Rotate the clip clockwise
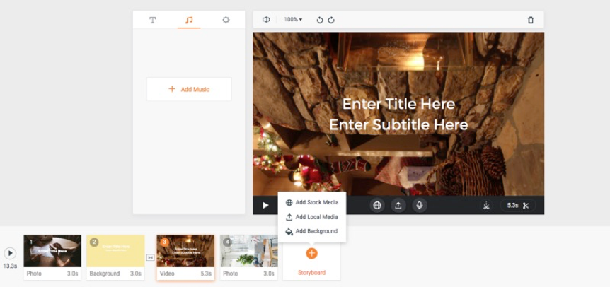Viewport: 610px width, 287px height. click(x=331, y=20)
